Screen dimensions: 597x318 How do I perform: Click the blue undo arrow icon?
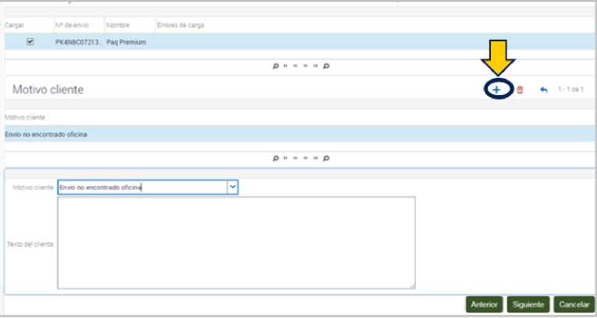point(544,90)
